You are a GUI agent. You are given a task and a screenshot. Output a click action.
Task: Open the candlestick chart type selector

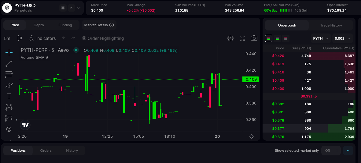click(x=20, y=38)
